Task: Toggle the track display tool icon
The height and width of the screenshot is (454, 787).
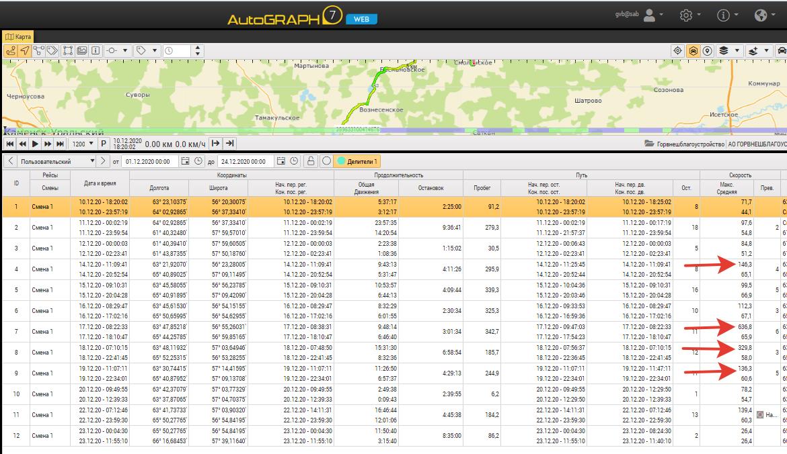Action: pyautogui.click(x=10, y=50)
